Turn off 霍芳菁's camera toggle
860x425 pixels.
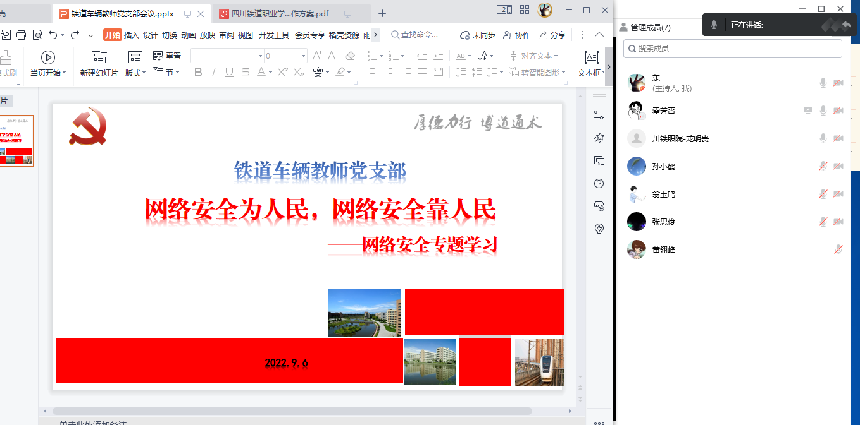[x=838, y=111]
